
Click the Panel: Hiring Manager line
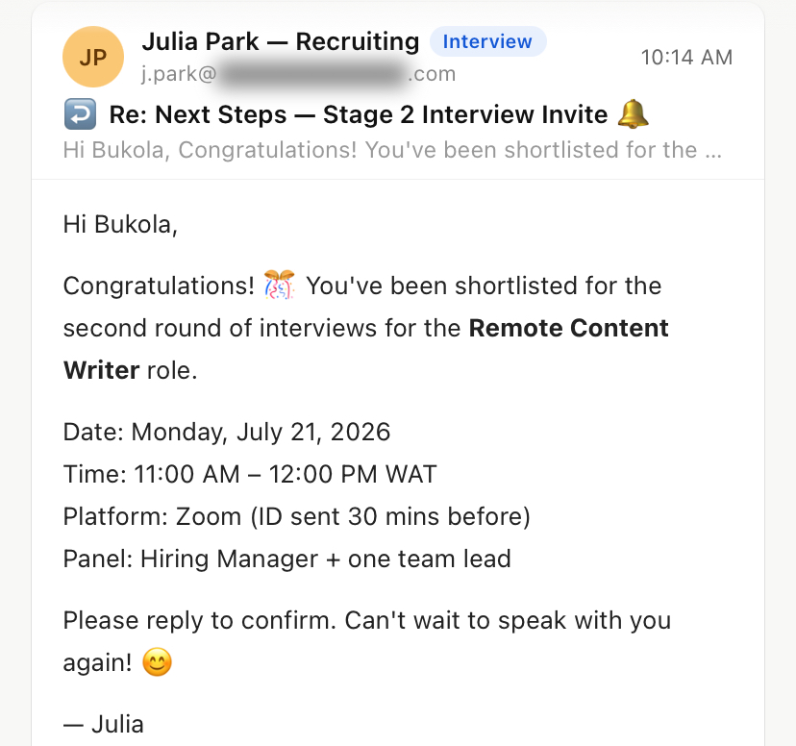286,559
